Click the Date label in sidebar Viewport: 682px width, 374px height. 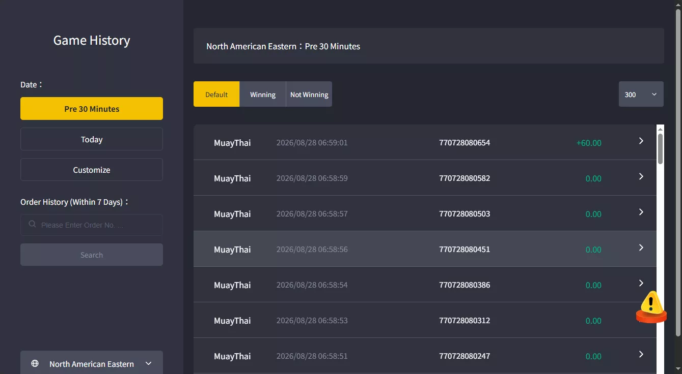coord(32,84)
